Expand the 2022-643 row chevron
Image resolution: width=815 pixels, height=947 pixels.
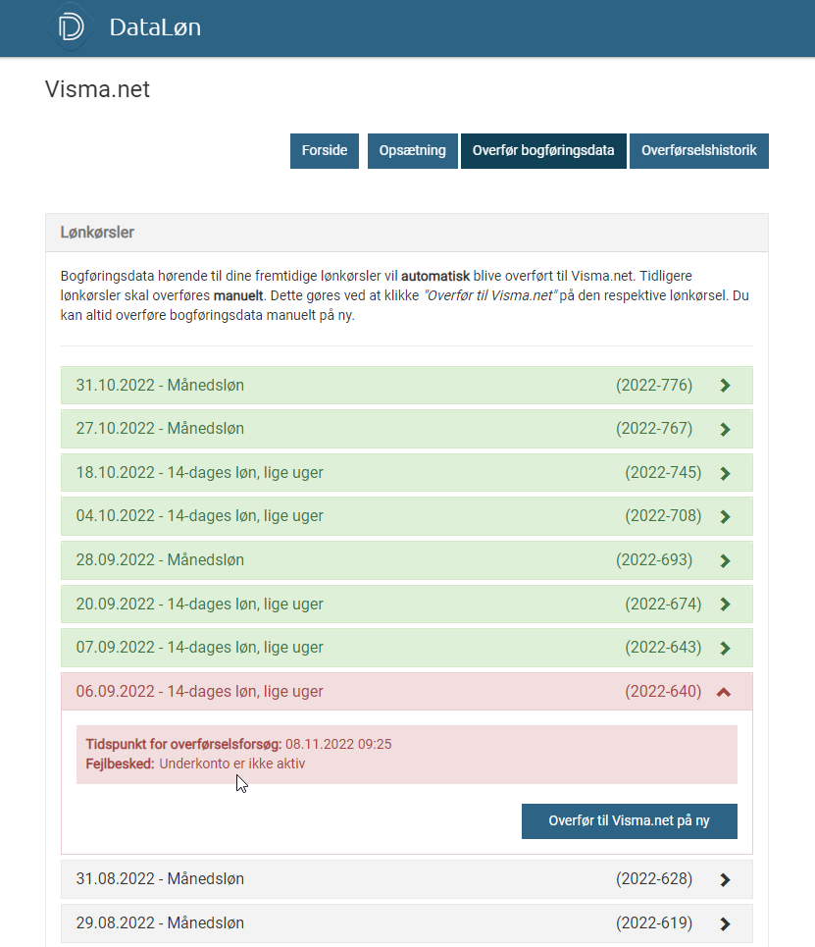[x=725, y=648]
